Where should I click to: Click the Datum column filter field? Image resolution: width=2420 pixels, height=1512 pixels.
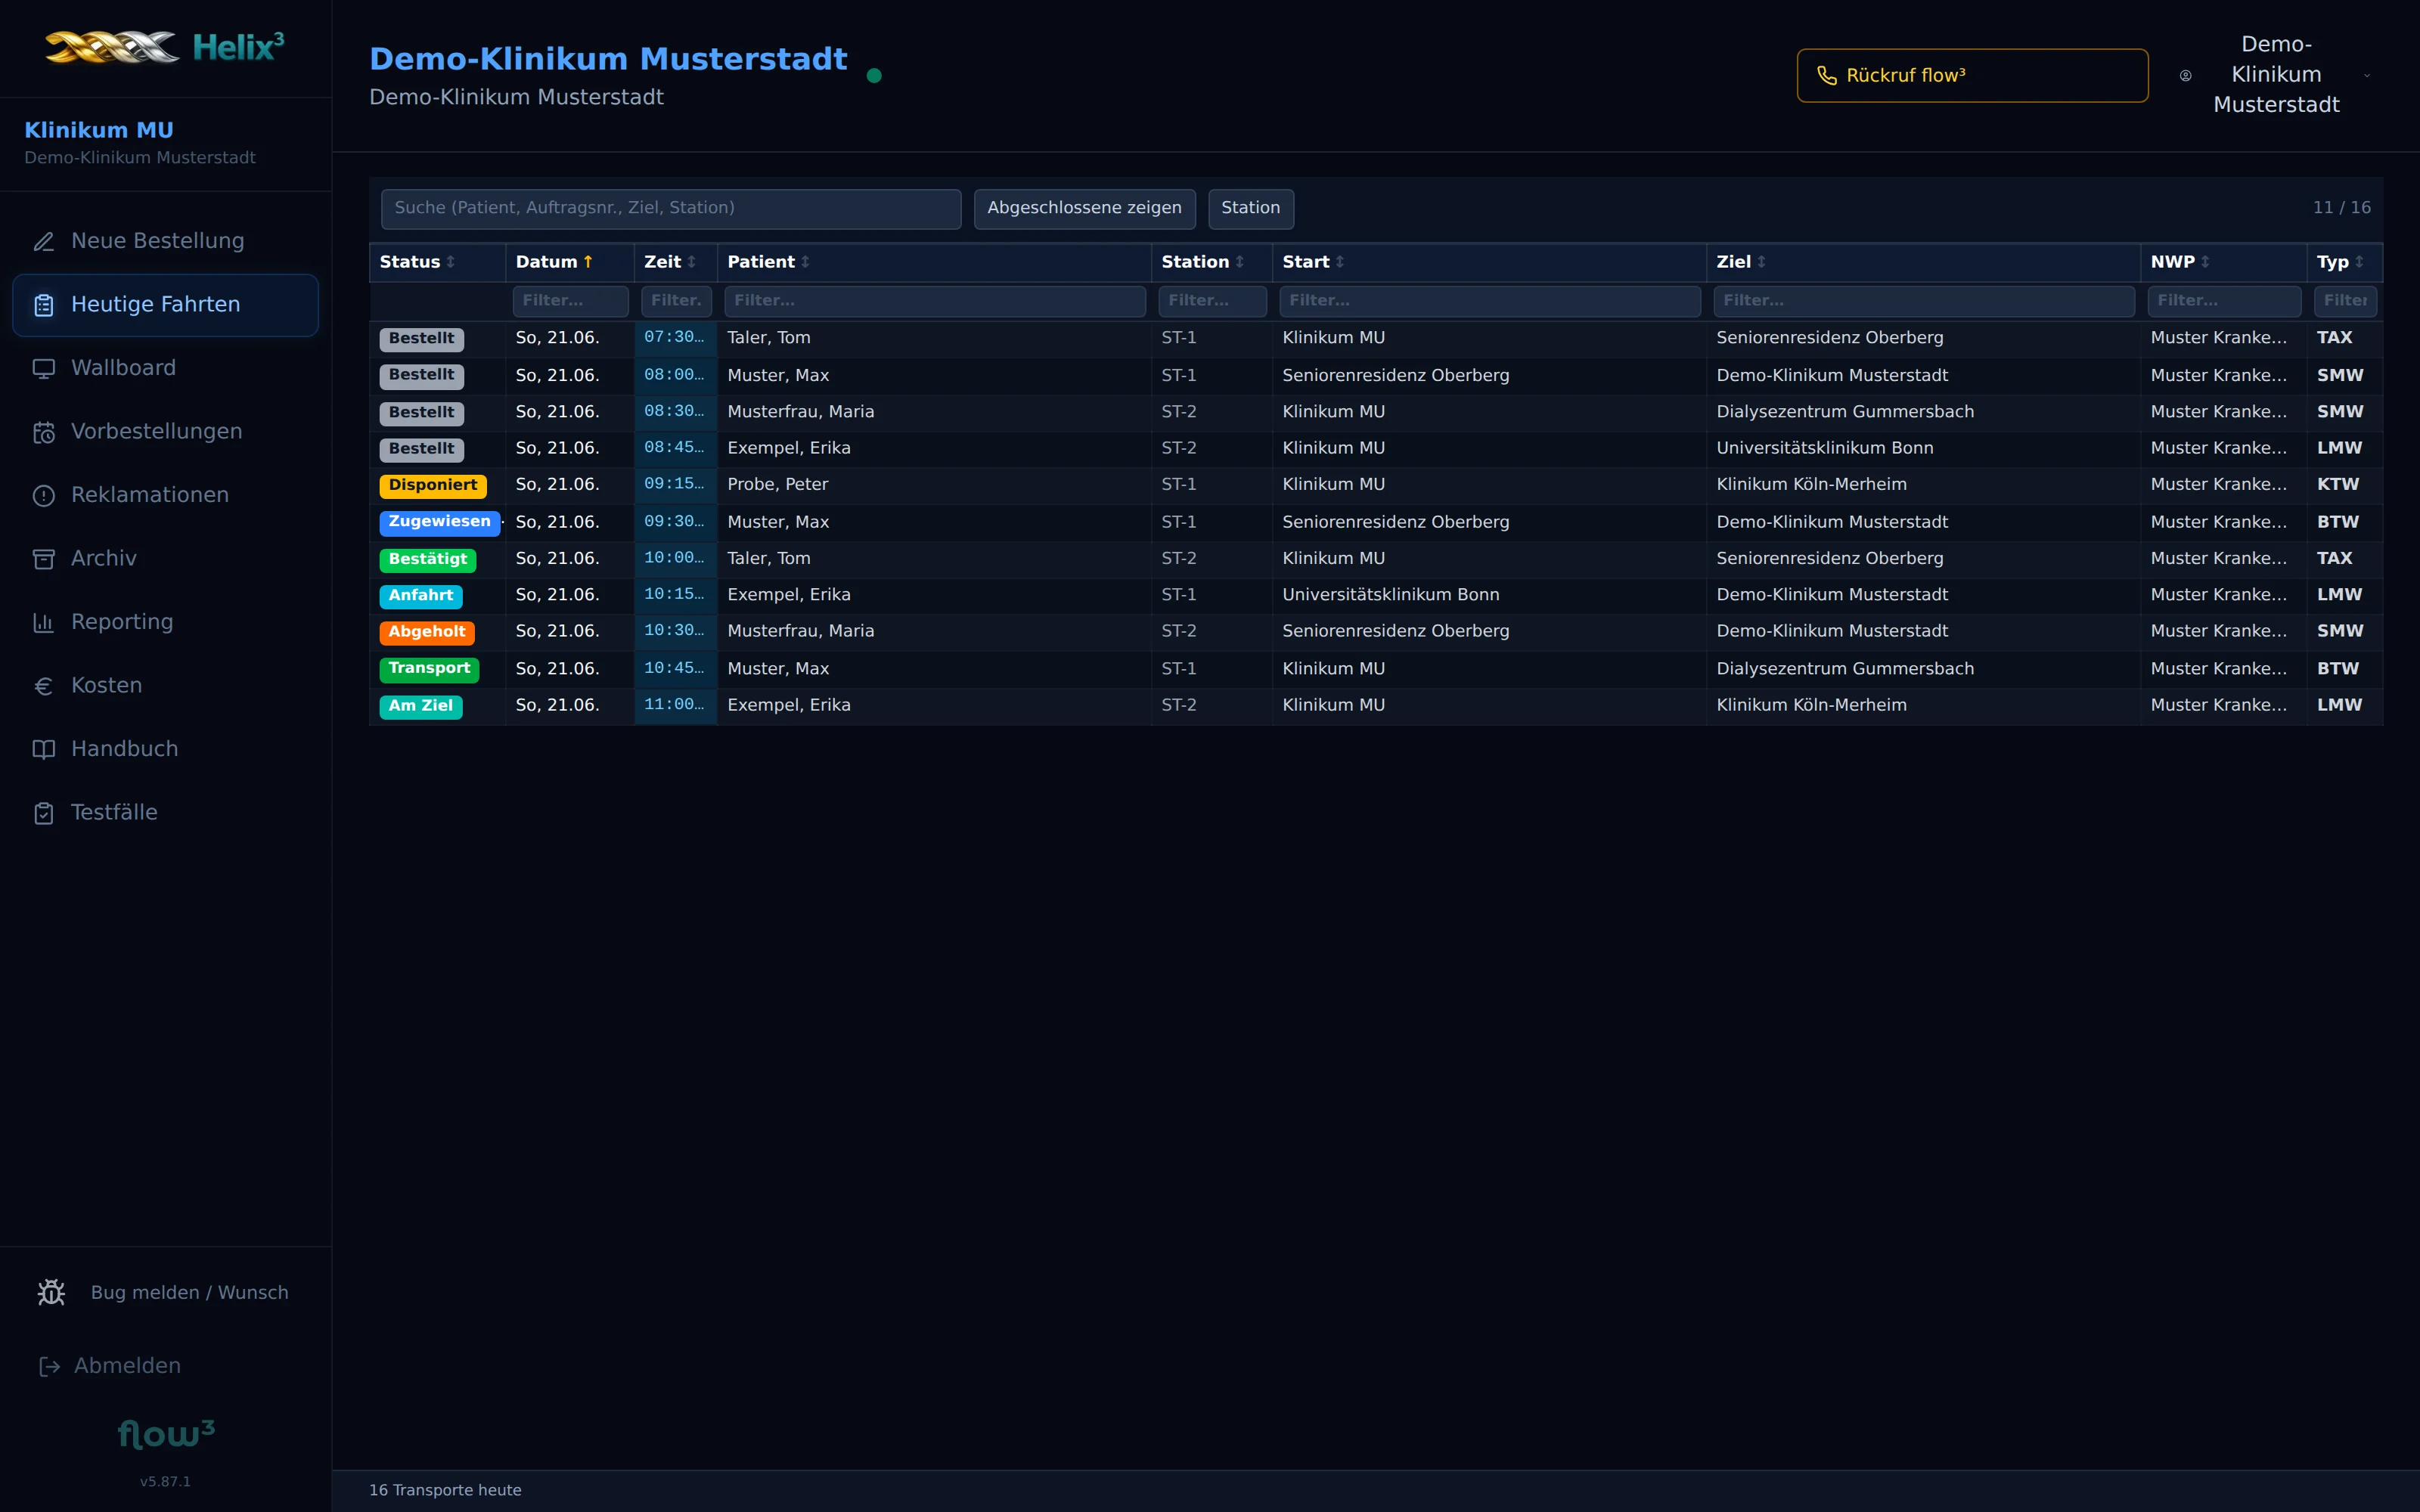tap(570, 301)
